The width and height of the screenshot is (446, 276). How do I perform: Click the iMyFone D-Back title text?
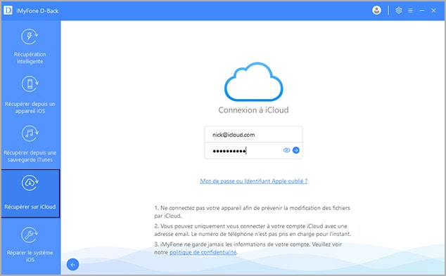click(x=37, y=11)
